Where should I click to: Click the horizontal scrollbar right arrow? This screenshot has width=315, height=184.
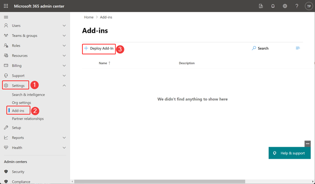[313, 182]
